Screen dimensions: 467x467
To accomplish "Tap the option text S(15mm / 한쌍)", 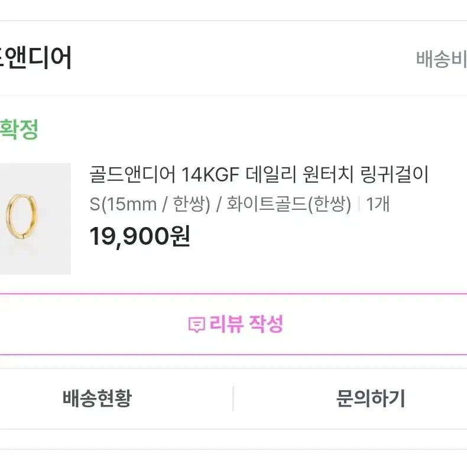I will (x=150, y=204).
